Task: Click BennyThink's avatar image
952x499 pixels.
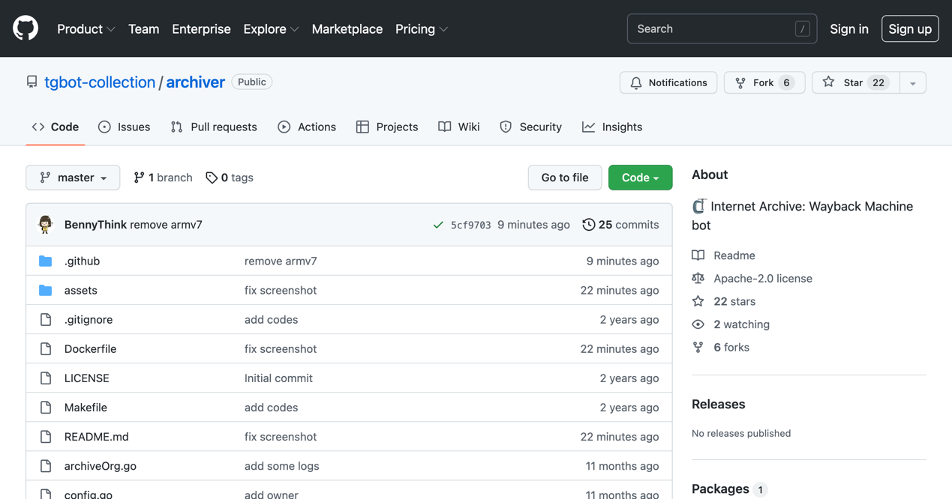Action: pos(46,224)
